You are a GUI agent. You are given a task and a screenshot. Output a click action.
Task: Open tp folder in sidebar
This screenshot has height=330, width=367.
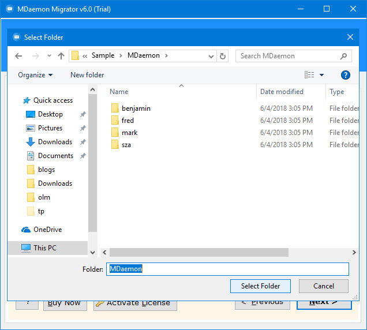[x=41, y=211]
